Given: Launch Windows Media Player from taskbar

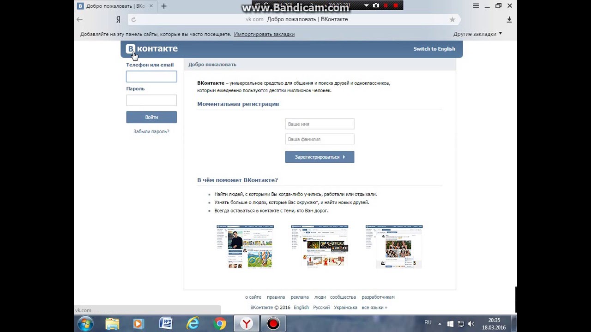Looking at the screenshot, I should tap(139, 324).
